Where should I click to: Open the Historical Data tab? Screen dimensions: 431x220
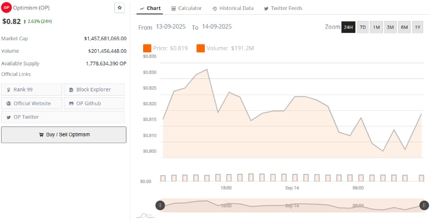[x=232, y=8]
